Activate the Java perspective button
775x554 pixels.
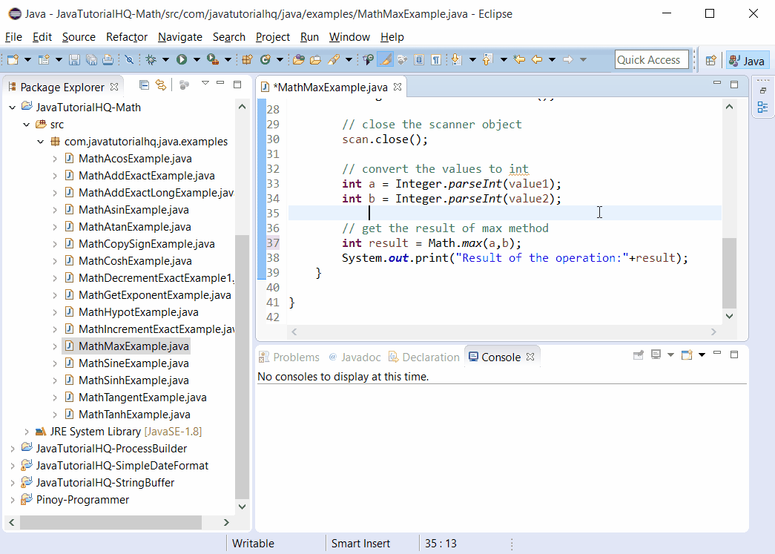pos(748,59)
